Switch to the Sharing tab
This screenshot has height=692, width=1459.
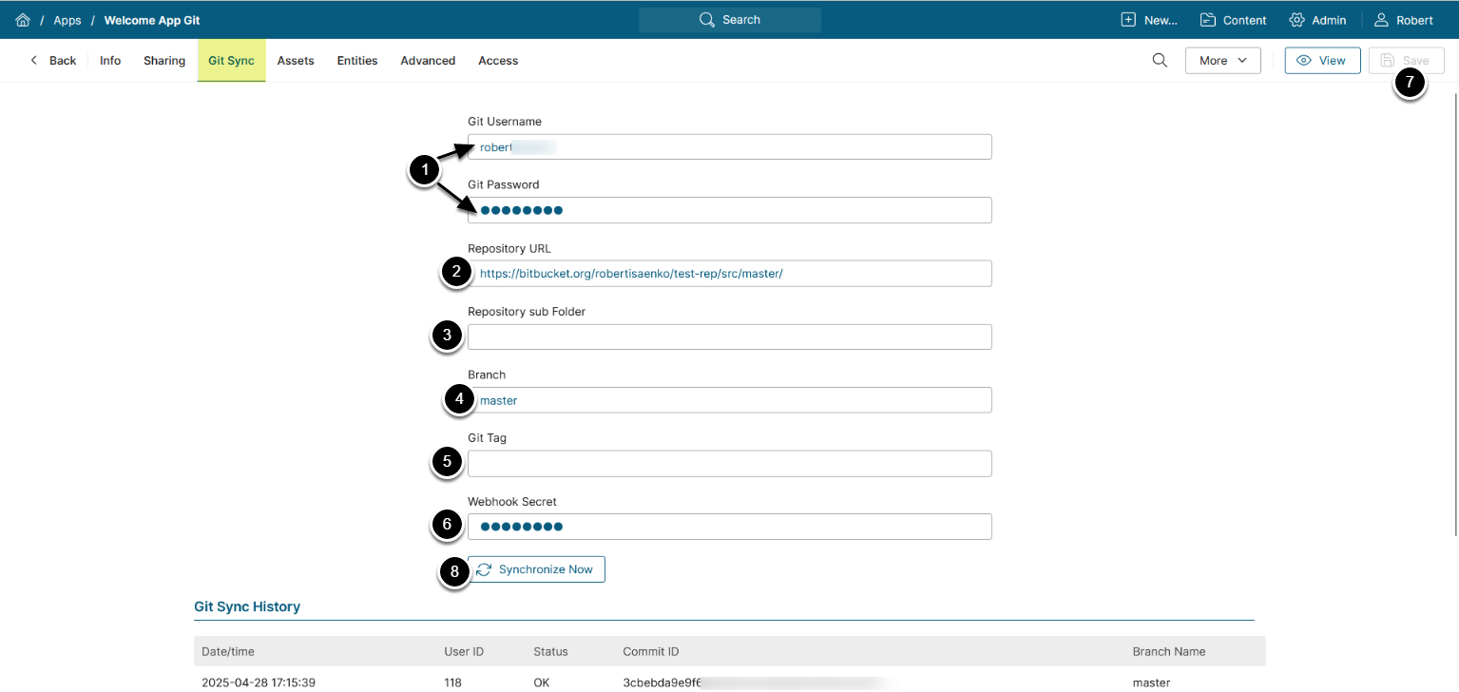tap(164, 60)
